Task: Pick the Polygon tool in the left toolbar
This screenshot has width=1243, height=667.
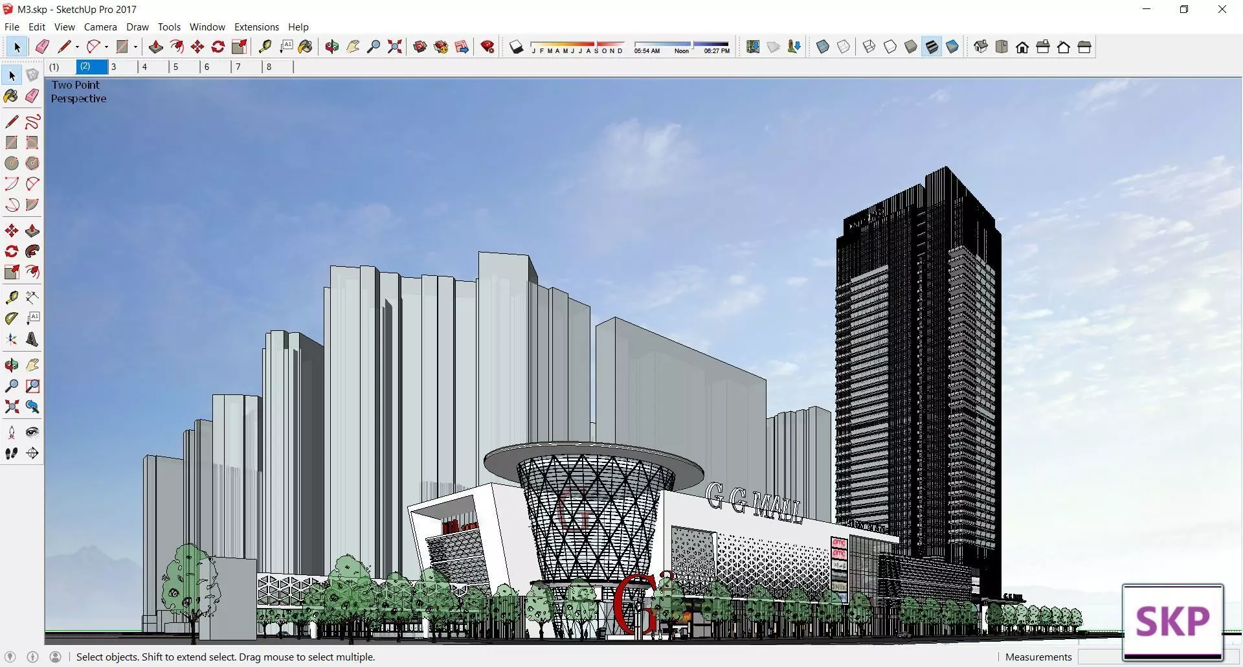Action: coord(32,163)
